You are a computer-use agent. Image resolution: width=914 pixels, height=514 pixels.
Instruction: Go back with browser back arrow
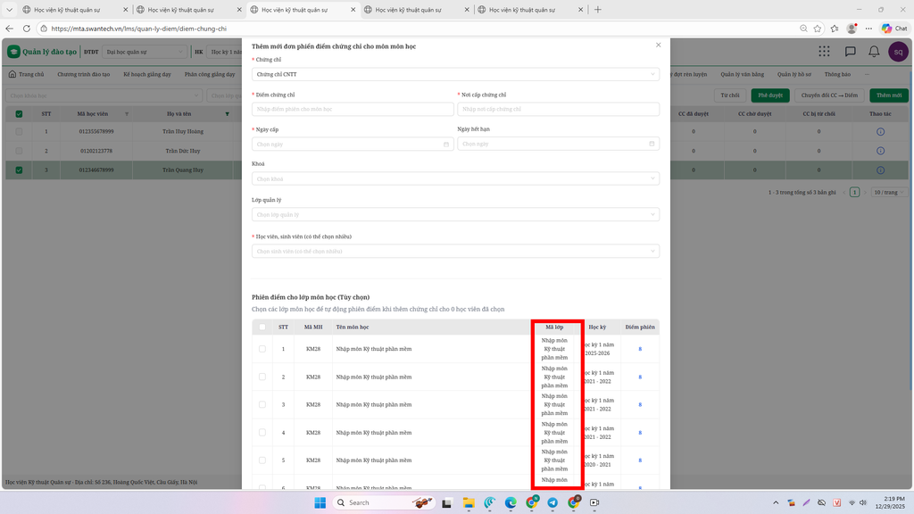pos(9,28)
